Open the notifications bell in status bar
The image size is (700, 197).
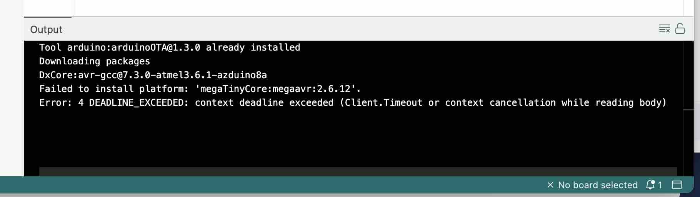651,185
